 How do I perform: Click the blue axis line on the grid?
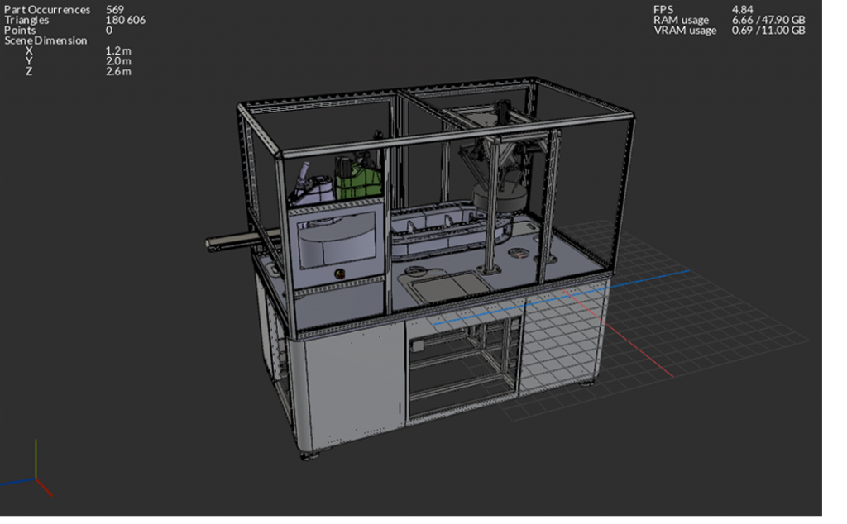tap(645, 279)
